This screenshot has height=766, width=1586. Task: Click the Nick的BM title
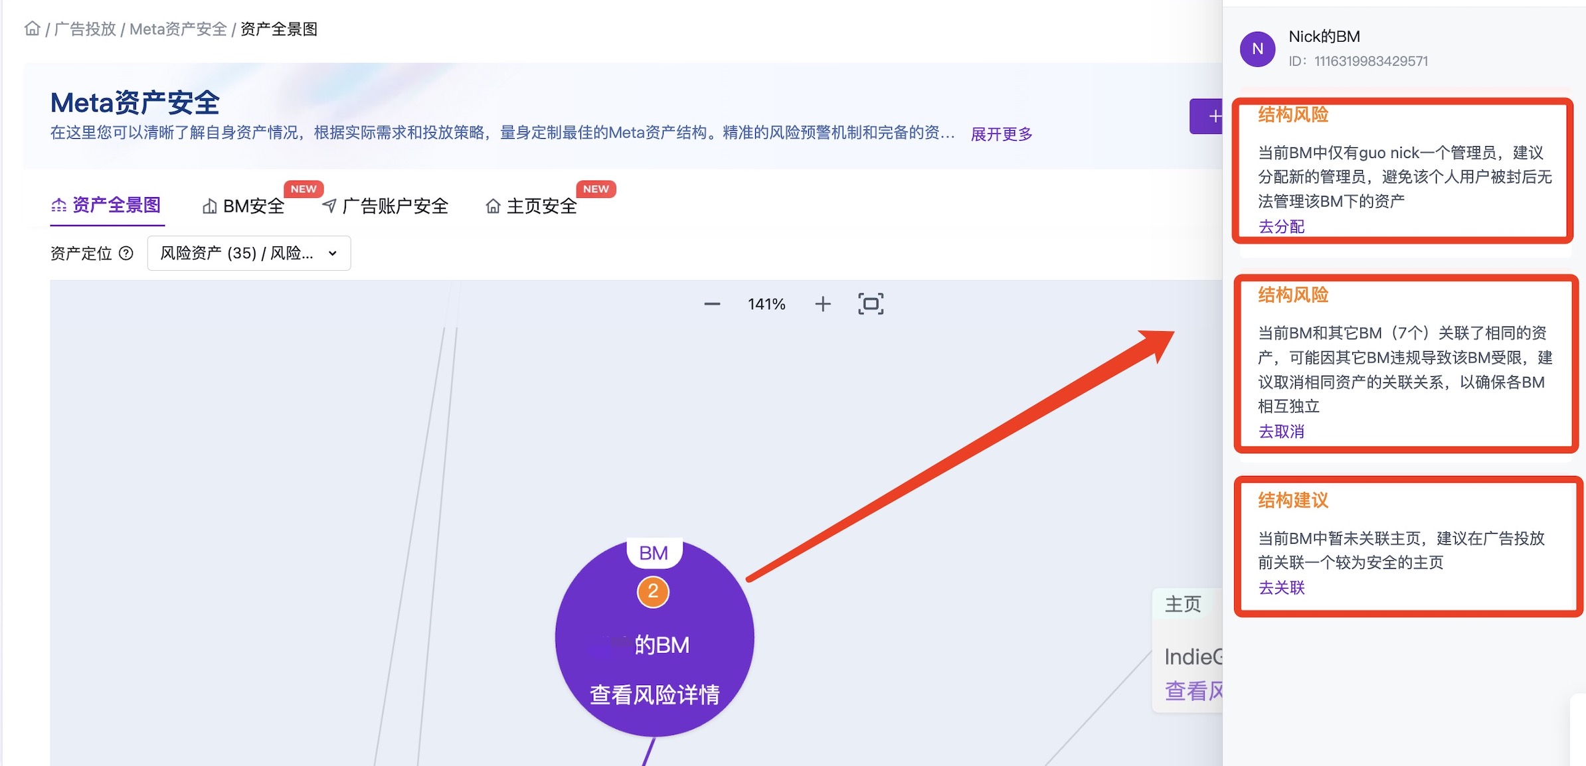1324,37
